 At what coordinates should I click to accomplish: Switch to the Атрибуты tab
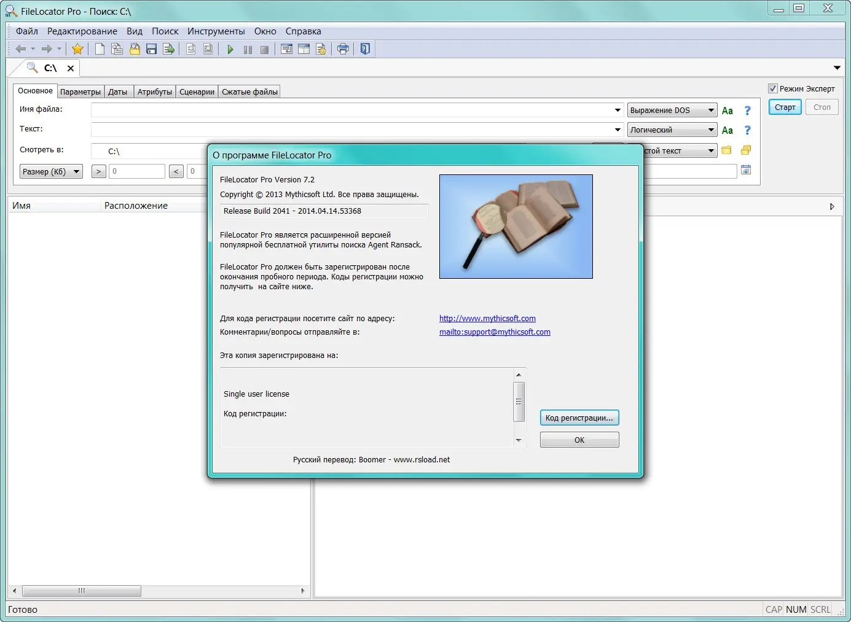155,91
